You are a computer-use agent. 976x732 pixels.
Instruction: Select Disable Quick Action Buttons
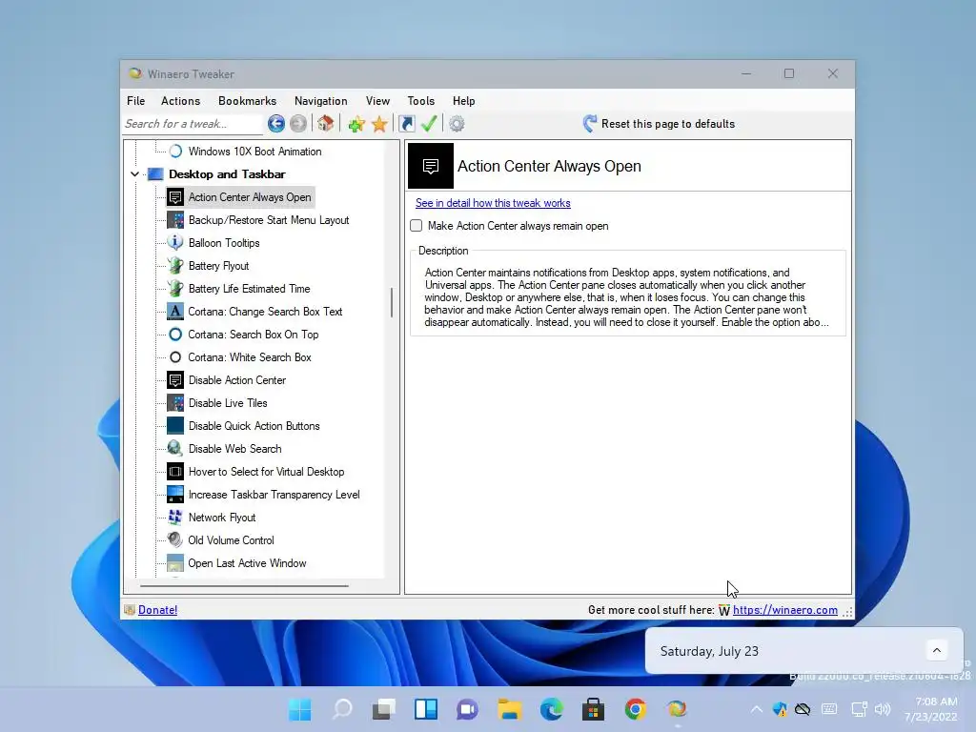click(x=254, y=426)
